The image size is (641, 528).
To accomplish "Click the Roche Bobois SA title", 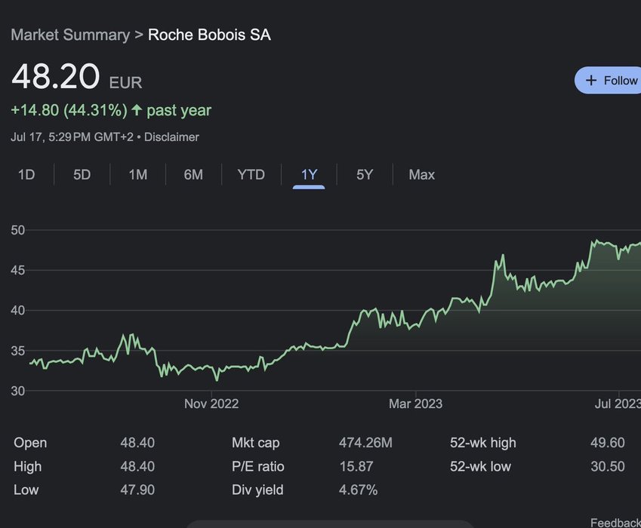I will pyautogui.click(x=209, y=35).
